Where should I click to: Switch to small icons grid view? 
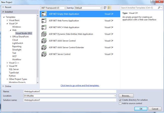[x=105, y=8]
